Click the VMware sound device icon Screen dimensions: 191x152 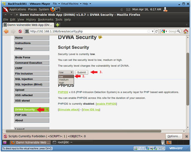pyautogui.click(x=155, y=148)
